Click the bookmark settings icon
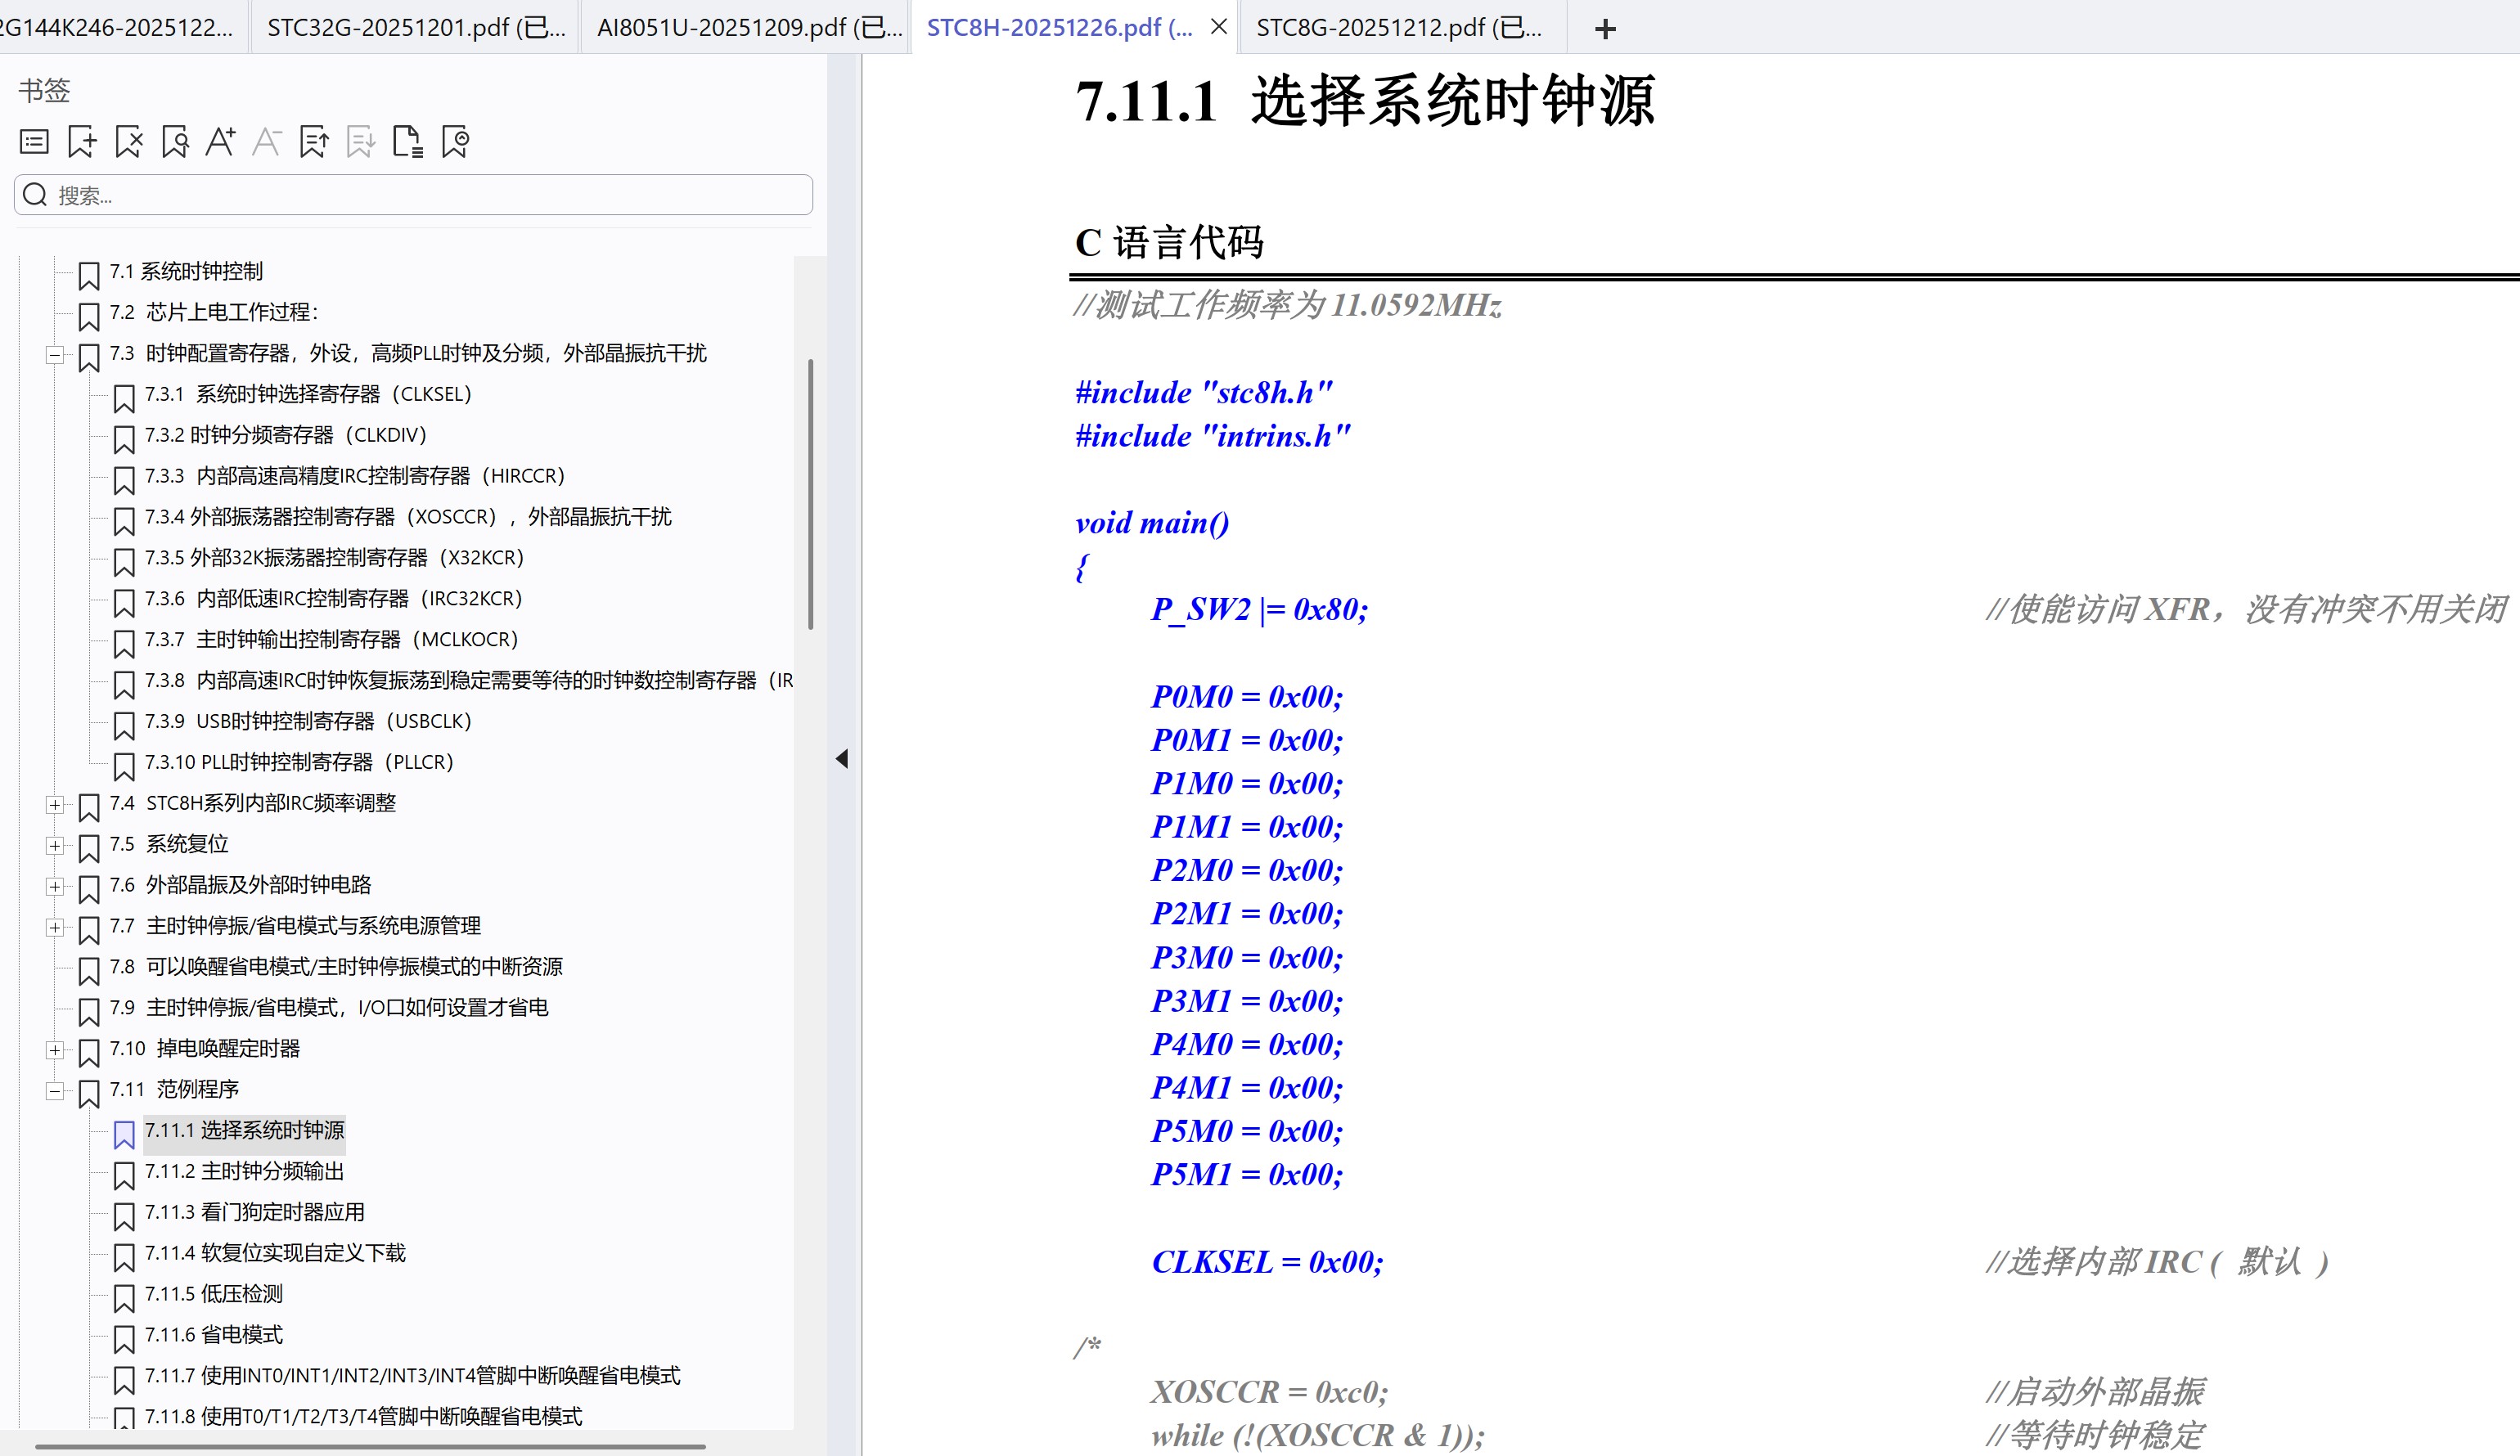 455,142
